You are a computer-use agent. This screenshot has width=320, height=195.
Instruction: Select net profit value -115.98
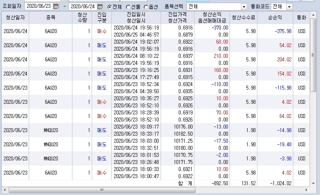[283, 88]
